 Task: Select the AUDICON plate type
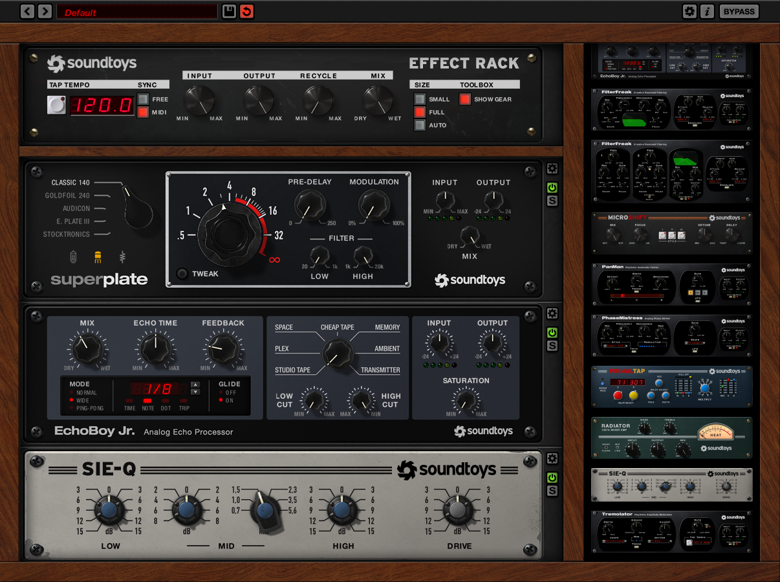tap(76, 208)
